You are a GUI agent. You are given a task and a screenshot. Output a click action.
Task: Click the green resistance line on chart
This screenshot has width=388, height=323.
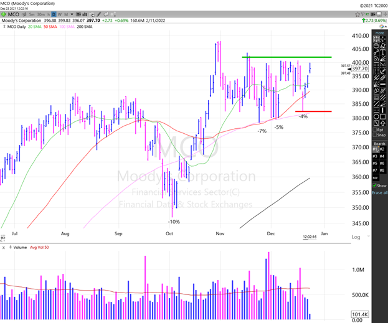(286, 57)
